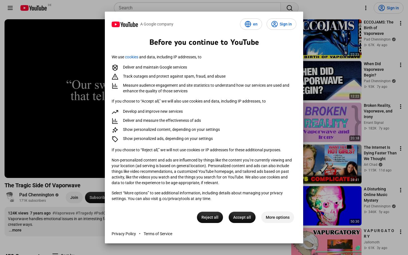Open the Errant Signal channel name

[x=374, y=123]
